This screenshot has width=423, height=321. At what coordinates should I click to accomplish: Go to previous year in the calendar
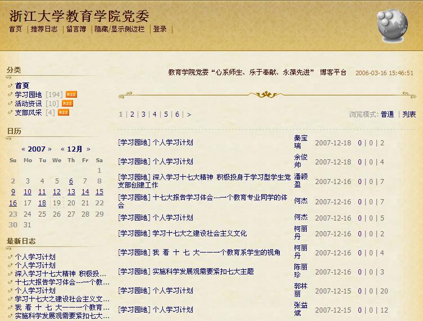[x=23, y=149]
